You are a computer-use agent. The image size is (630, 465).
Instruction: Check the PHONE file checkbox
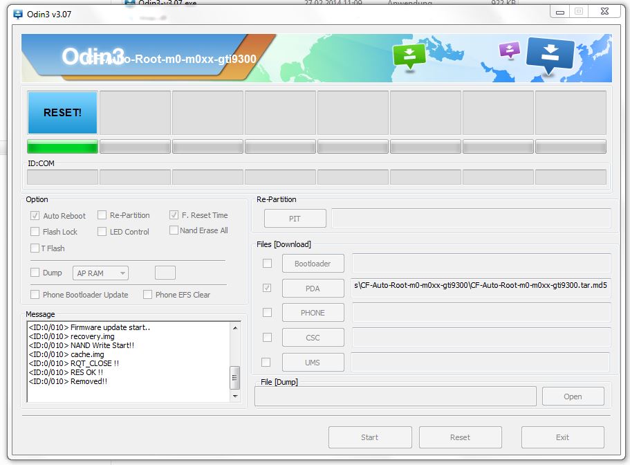pos(267,312)
